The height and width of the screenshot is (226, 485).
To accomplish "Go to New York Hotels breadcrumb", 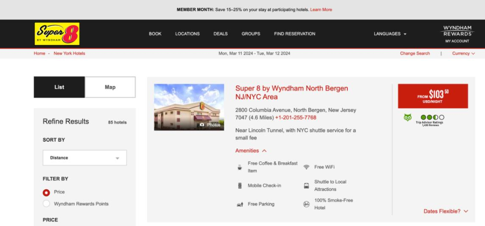I will pyautogui.click(x=69, y=53).
